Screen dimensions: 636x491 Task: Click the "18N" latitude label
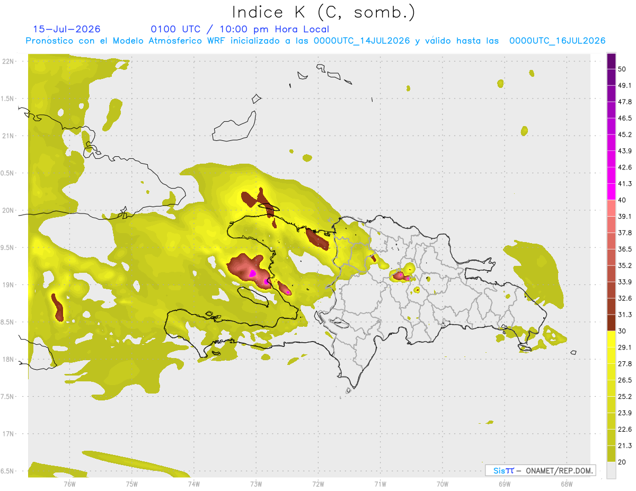pyautogui.click(x=8, y=359)
